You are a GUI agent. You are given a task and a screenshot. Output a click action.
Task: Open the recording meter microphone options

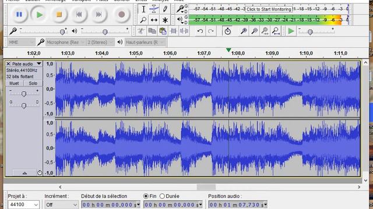tap(180, 9)
